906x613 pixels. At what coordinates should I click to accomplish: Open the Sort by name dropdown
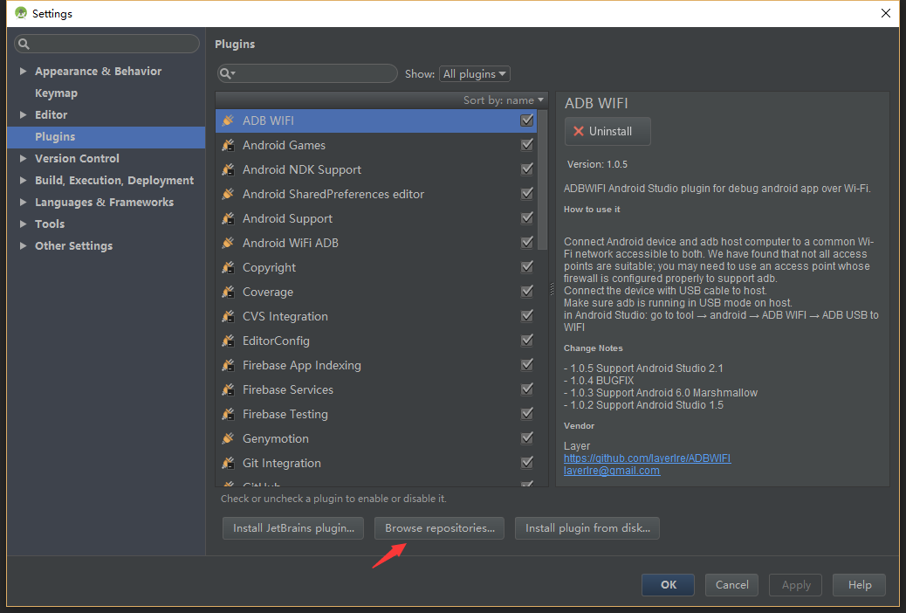504,100
